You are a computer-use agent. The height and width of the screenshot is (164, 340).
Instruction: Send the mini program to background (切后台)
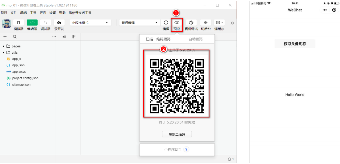click(205, 23)
